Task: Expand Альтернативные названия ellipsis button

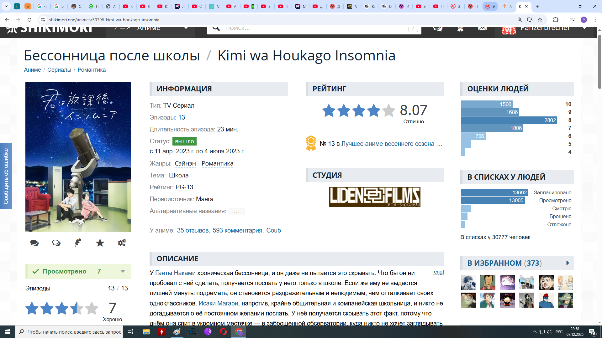Action: pyautogui.click(x=237, y=212)
